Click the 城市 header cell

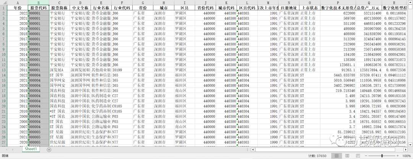(164, 8)
